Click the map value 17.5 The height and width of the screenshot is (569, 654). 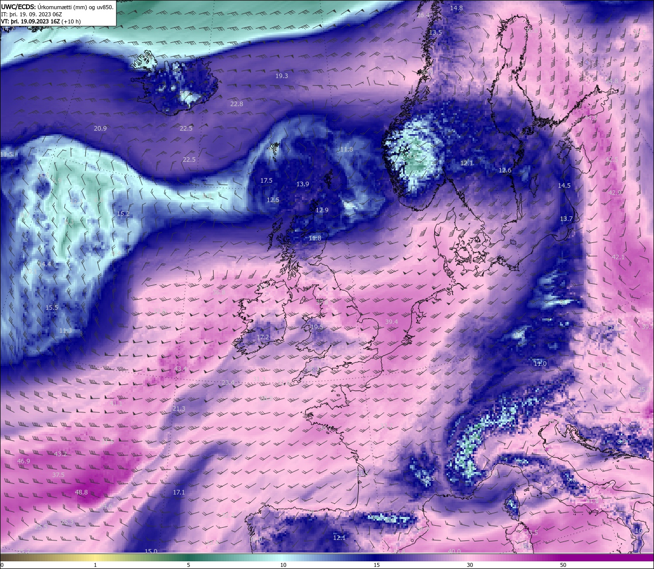click(266, 181)
